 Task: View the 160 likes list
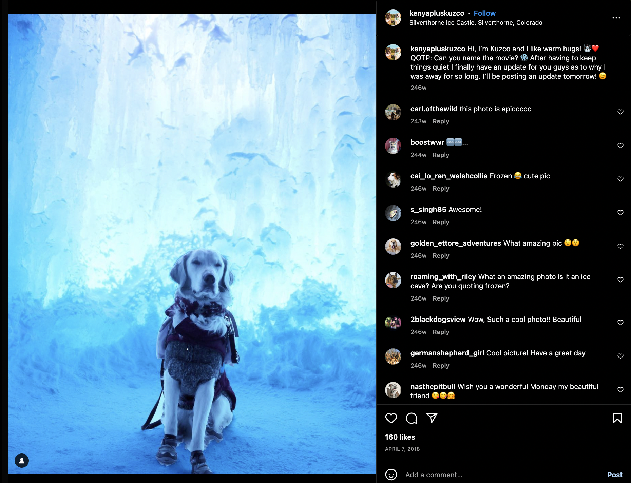pos(400,437)
